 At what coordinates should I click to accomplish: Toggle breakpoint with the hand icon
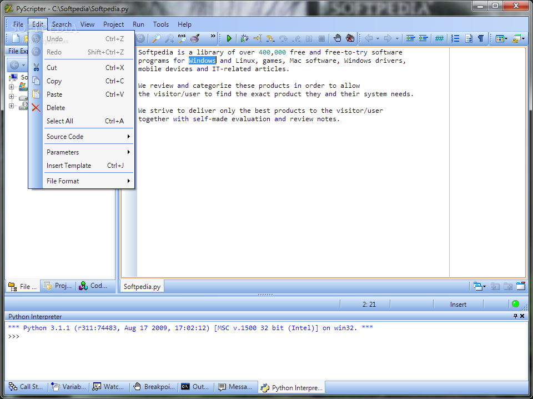337,38
